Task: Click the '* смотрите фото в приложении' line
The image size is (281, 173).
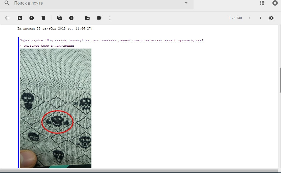Action: click(47, 46)
